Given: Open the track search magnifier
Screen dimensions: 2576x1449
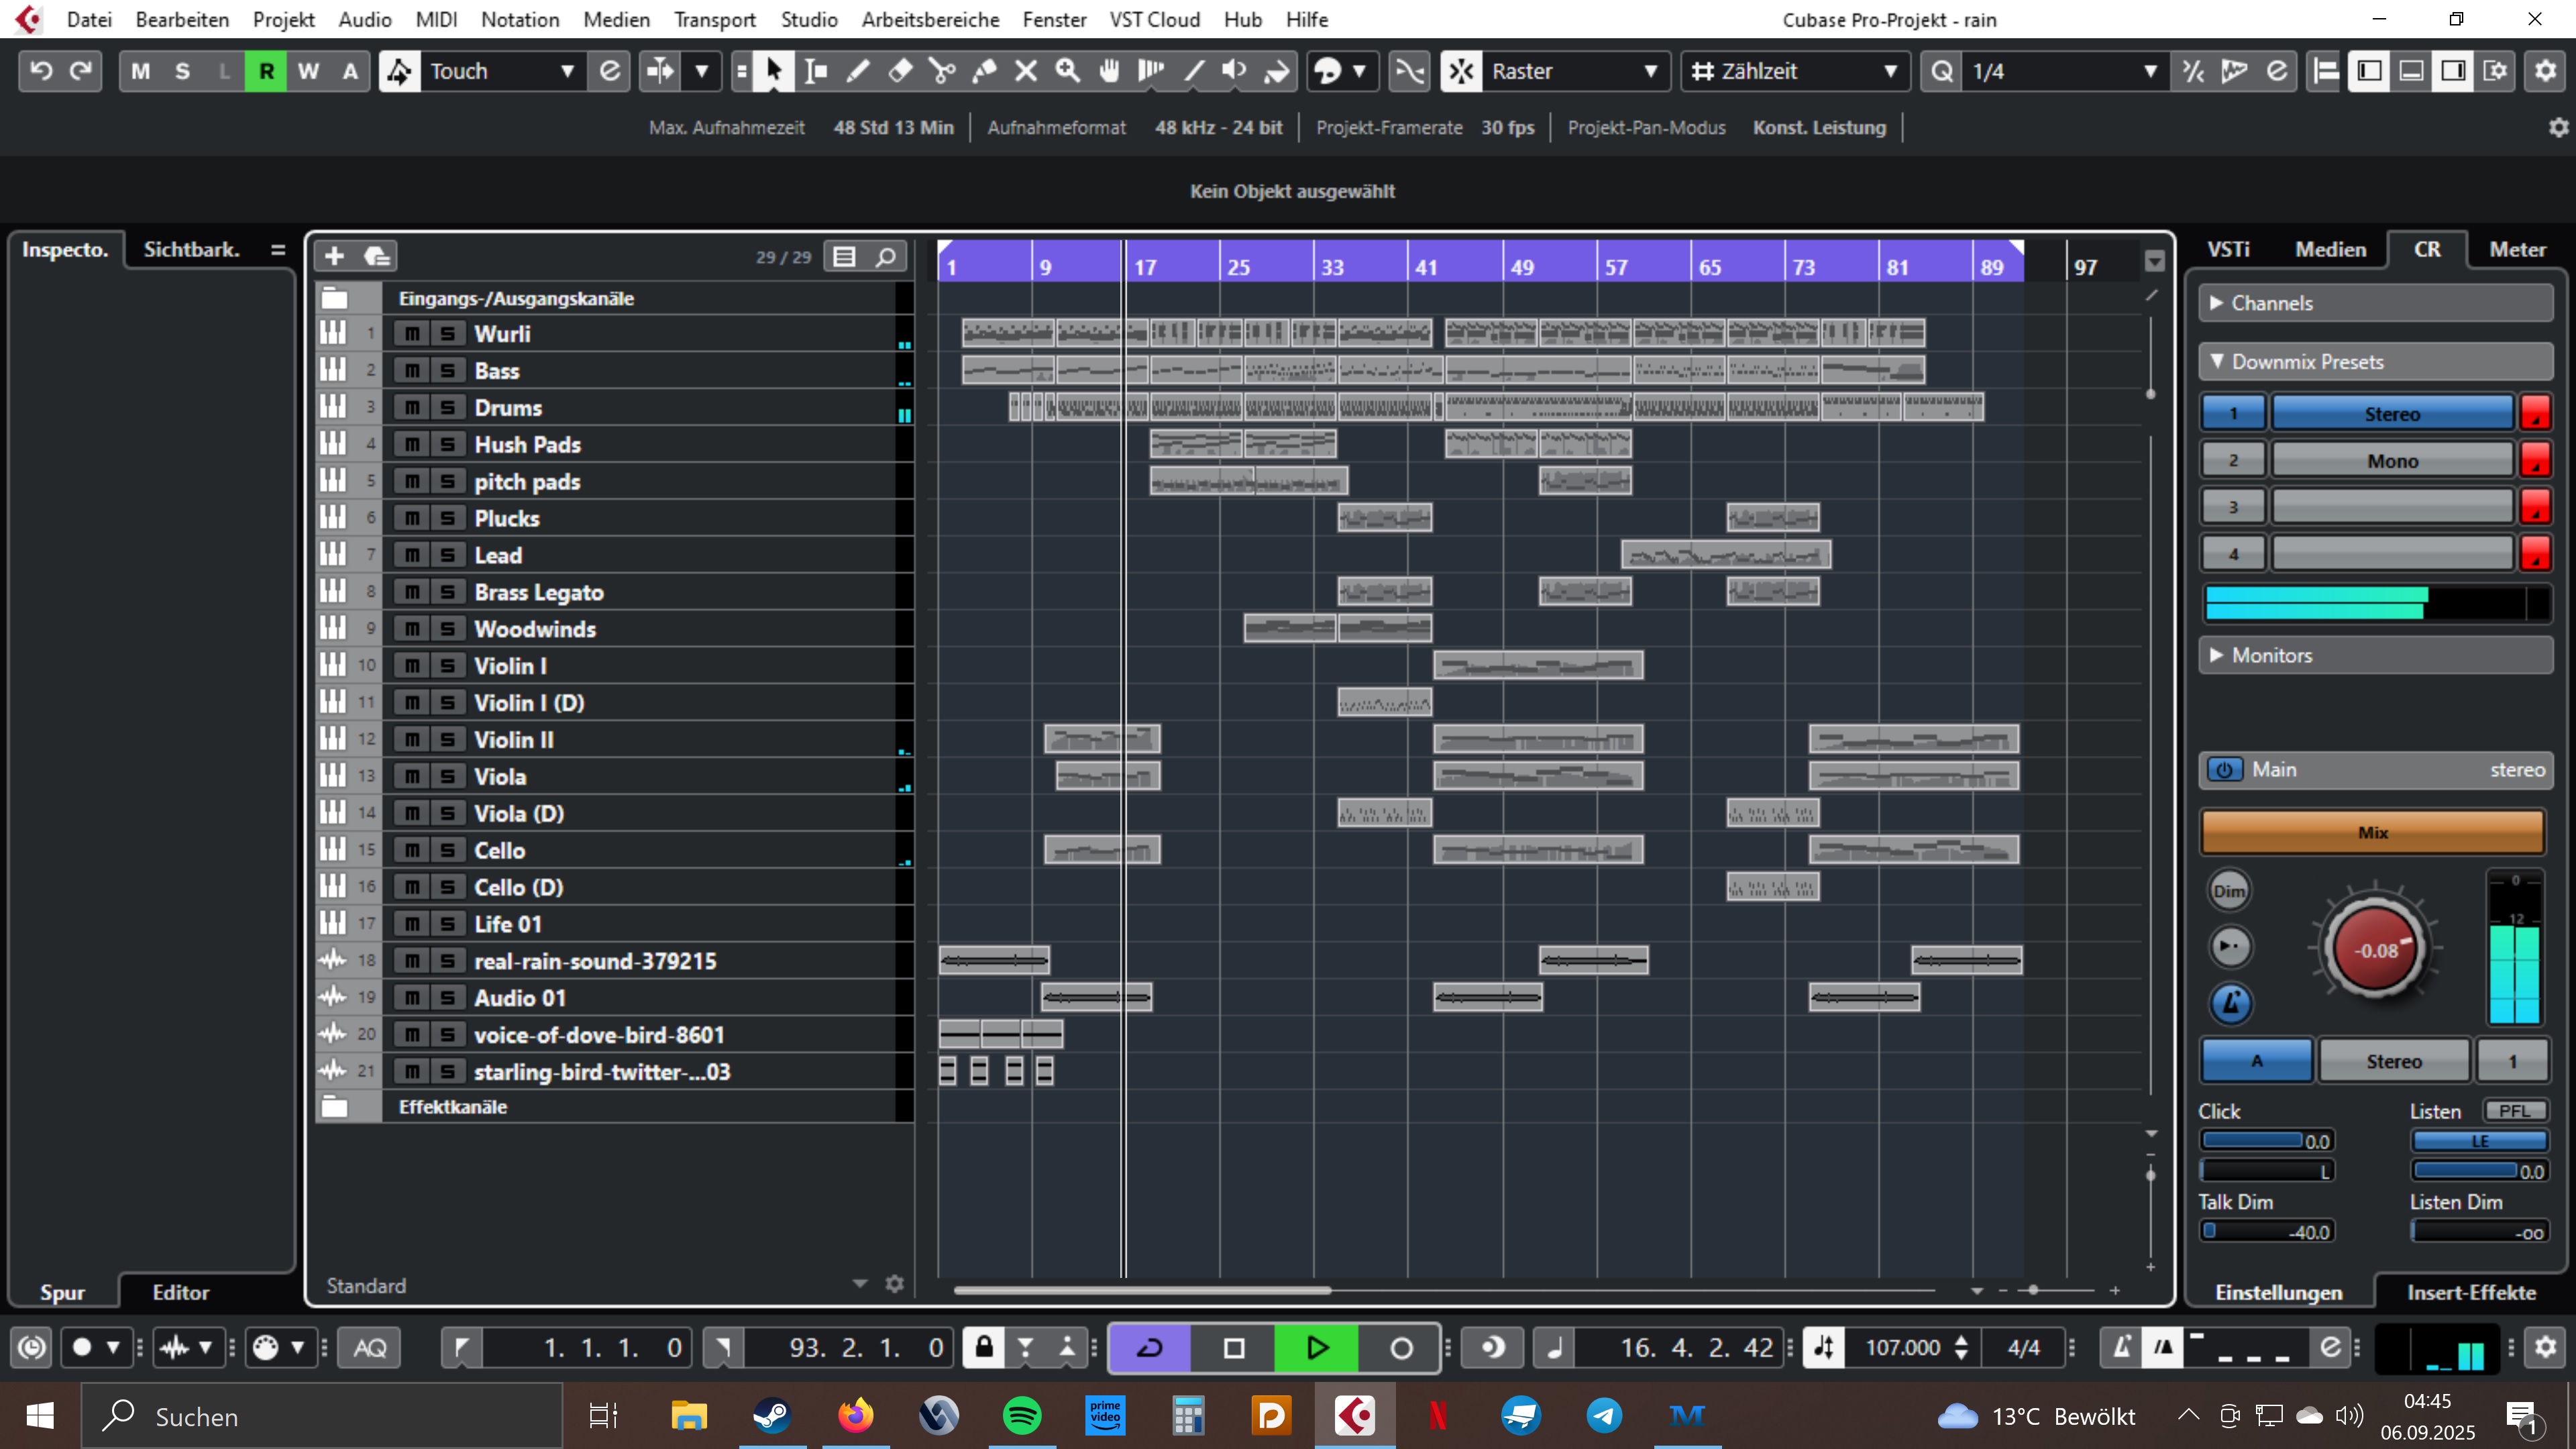Looking at the screenshot, I should click(x=885, y=257).
